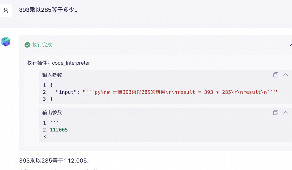Click line number 2 in 输入参数
The image size is (292, 170).
[44, 92]
